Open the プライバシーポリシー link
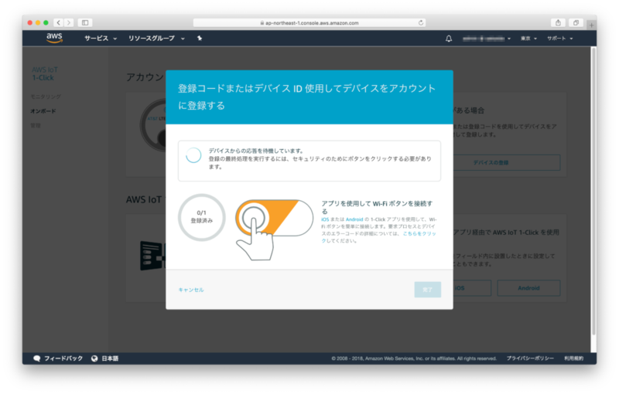Image resolution: width=619 pixels, height=394 pixels. pyautogui.click(x=530, y=358)
